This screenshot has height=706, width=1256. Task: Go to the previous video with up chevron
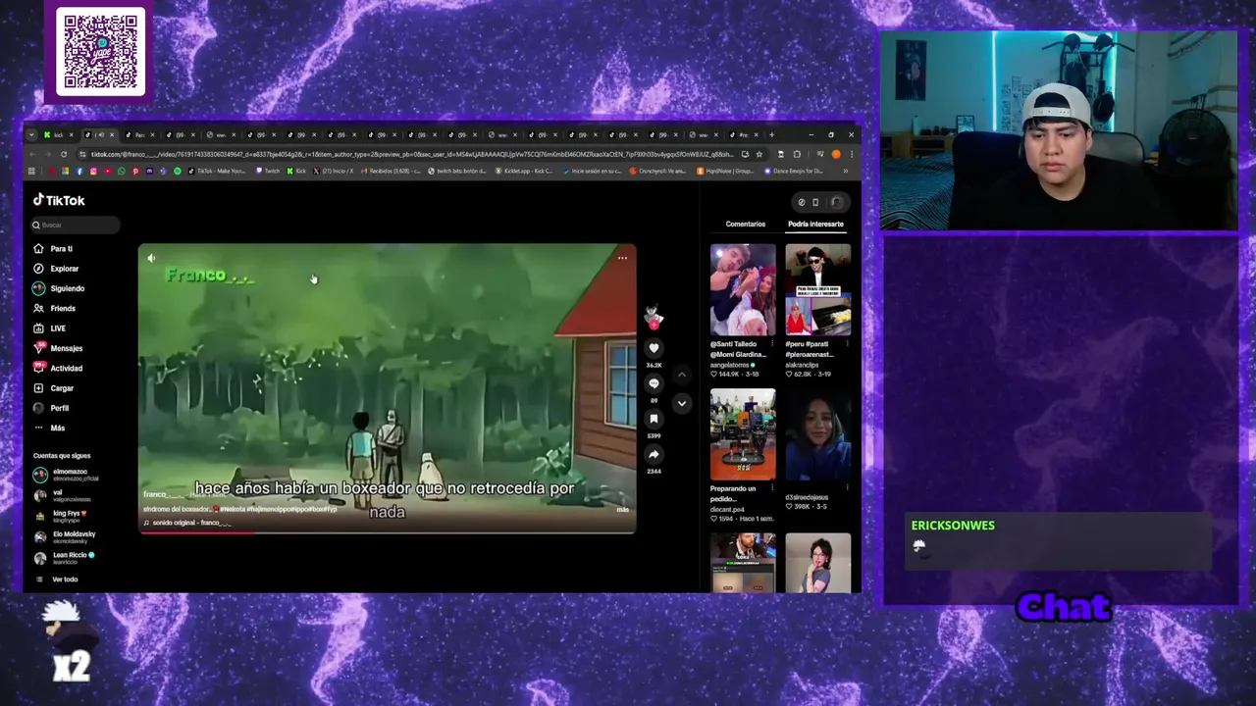(x=682, y=375)
